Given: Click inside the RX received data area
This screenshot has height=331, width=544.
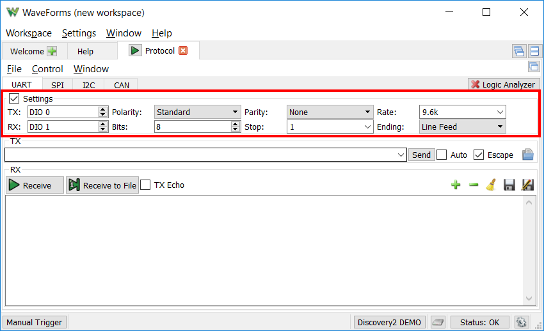Looking at the screenshot, I should point(264,250).
